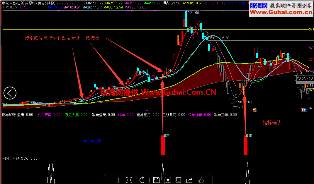Click the yellow MA2: 11.77 value
The height and width of the screenshot is (184, 314).
114,3
